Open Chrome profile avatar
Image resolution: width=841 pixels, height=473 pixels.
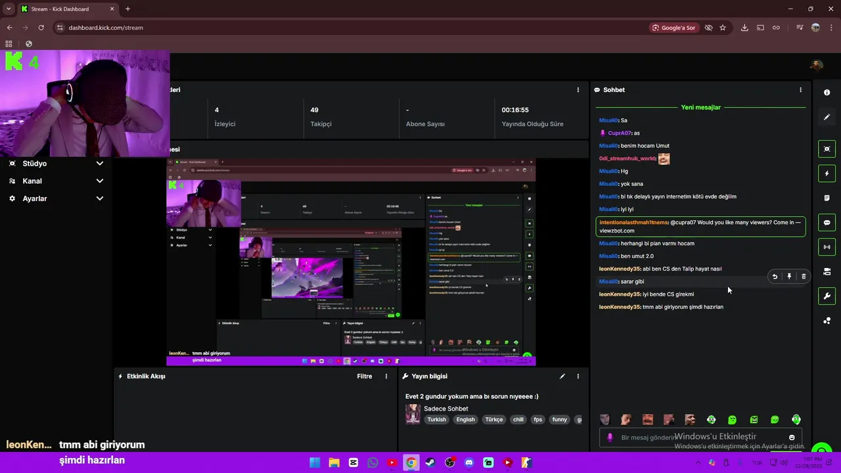click(x=815, y=28)
